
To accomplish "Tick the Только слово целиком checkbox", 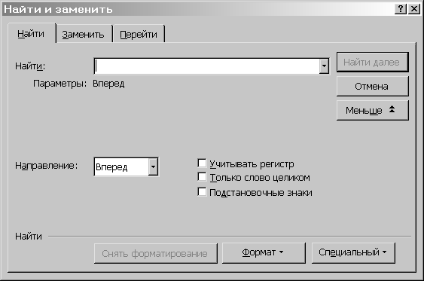I will [202, 177].
